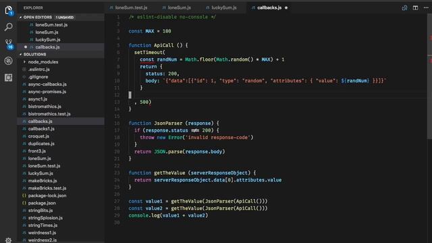Click the unsaved dot on callbacks.js tab
Screen dimensions: 432x243
[286, 7]
